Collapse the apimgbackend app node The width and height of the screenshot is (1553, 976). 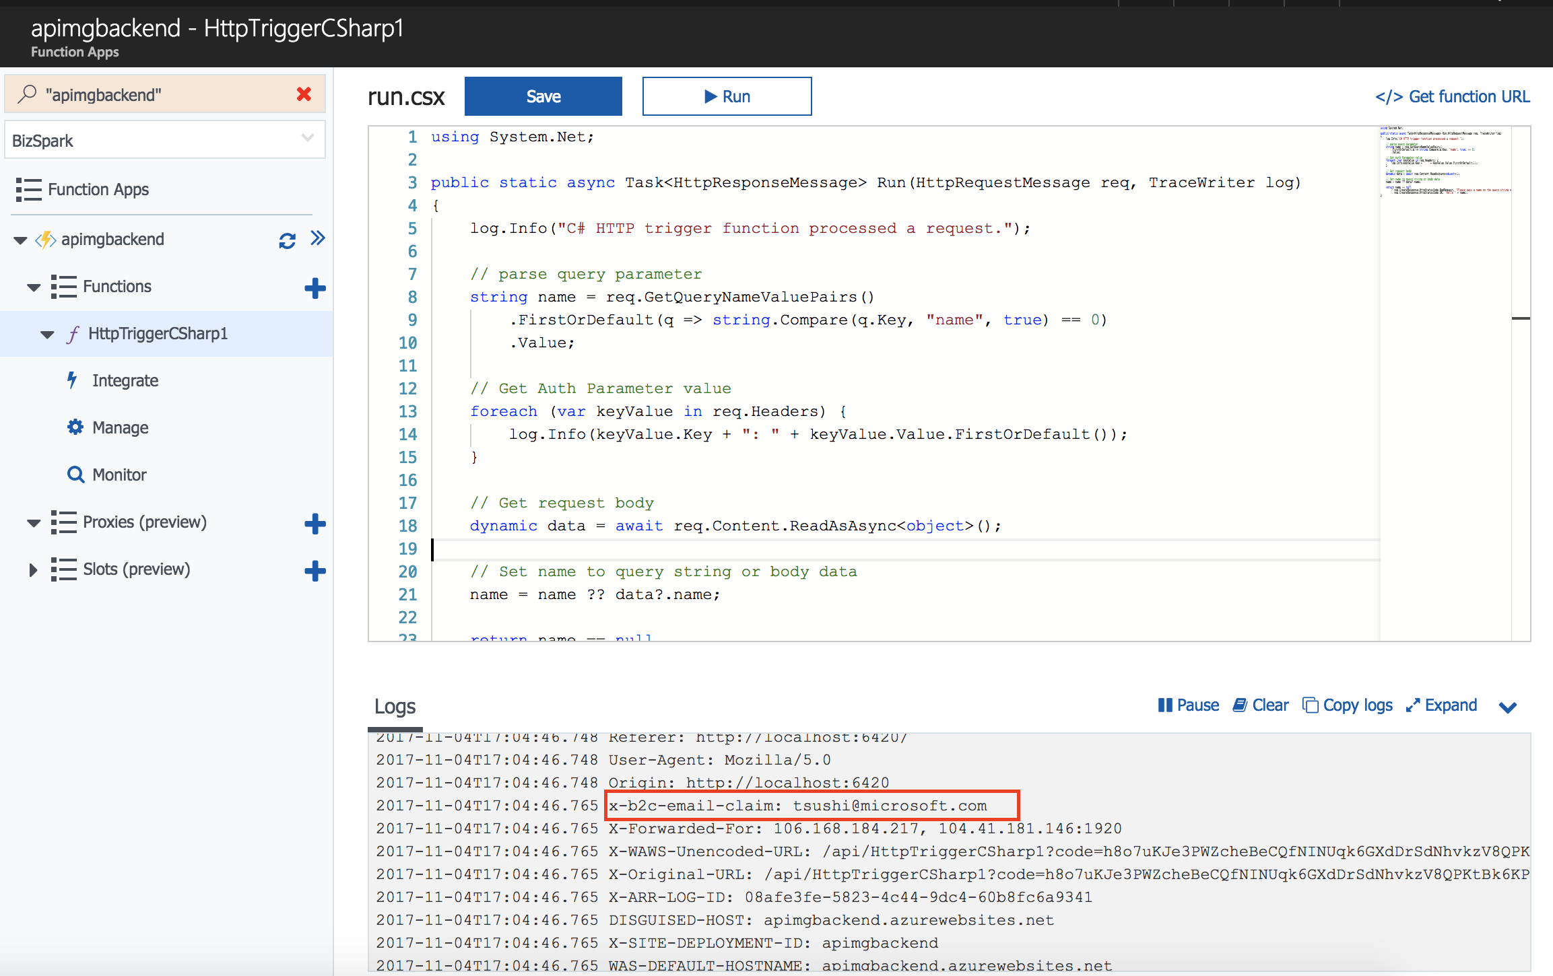20,240
